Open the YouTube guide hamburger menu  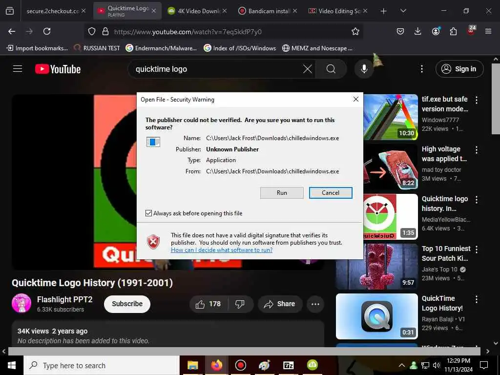[18, 69]
